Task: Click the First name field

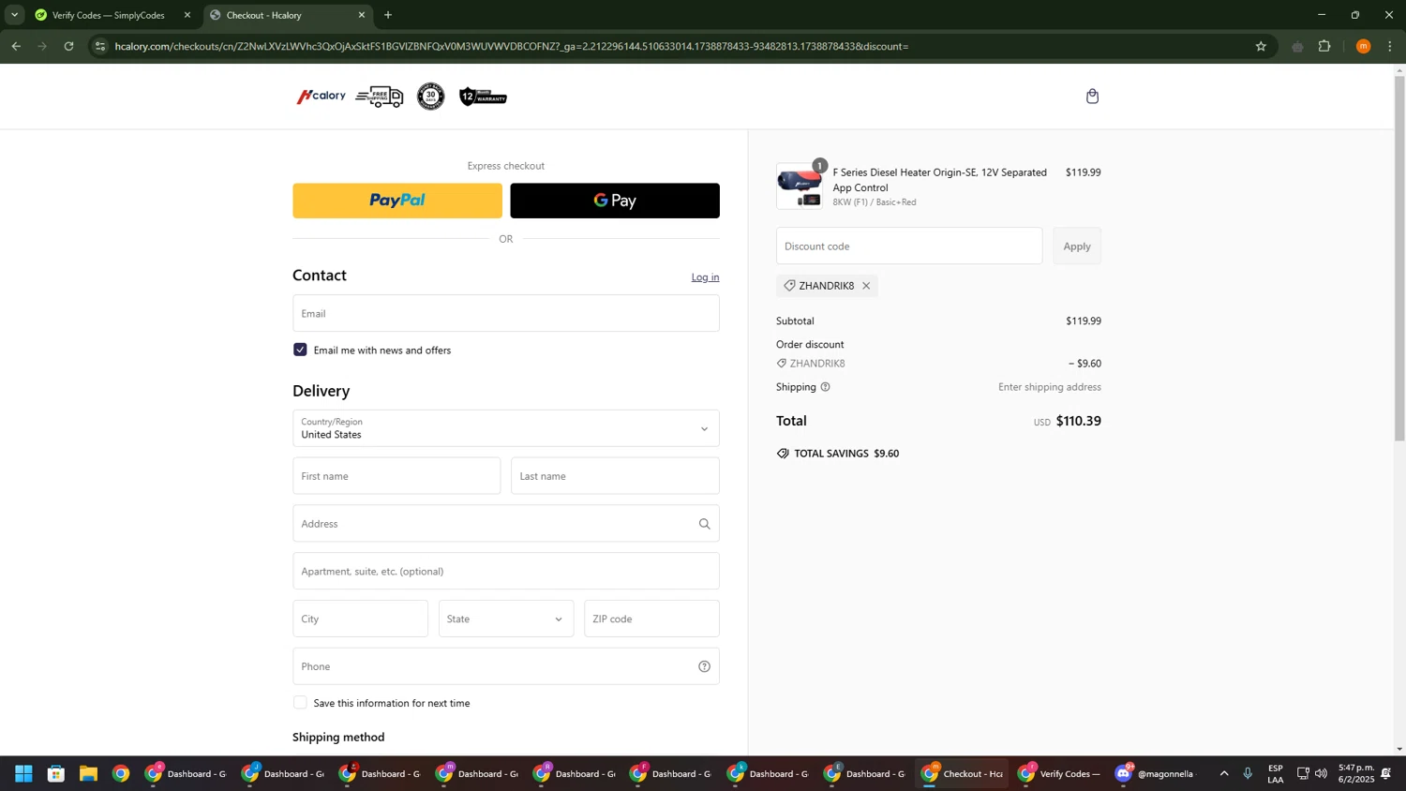Action: [396, 476]
